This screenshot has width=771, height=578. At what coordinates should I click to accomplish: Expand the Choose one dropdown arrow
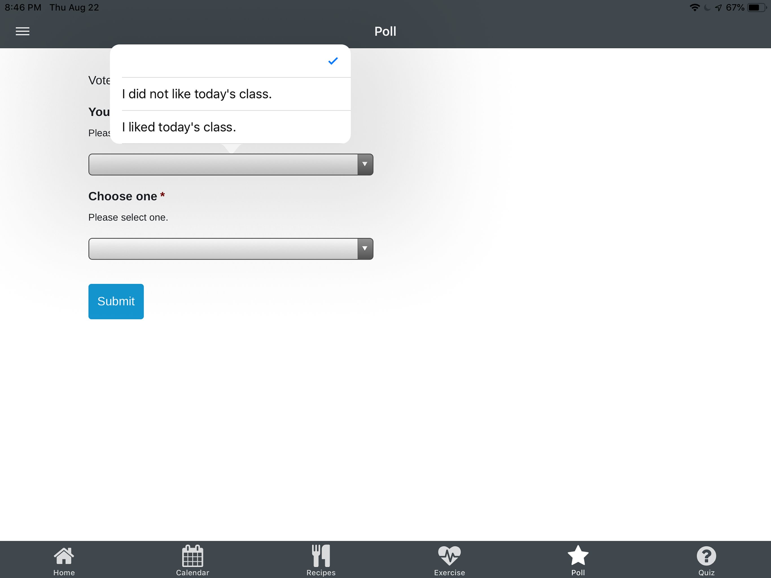pyautogui.click(x=365, y=249)
